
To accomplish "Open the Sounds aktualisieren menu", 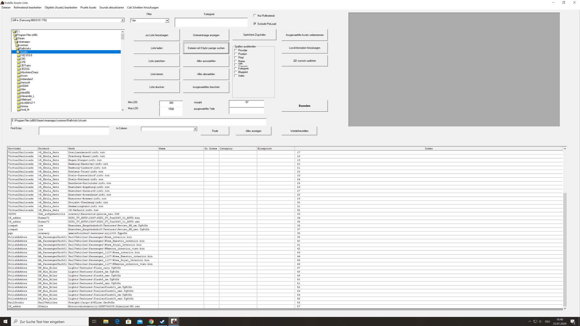I will [111, 8].
